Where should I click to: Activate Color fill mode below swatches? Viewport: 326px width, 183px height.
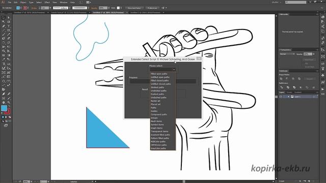pyautogui.click(x=3, y=117)
